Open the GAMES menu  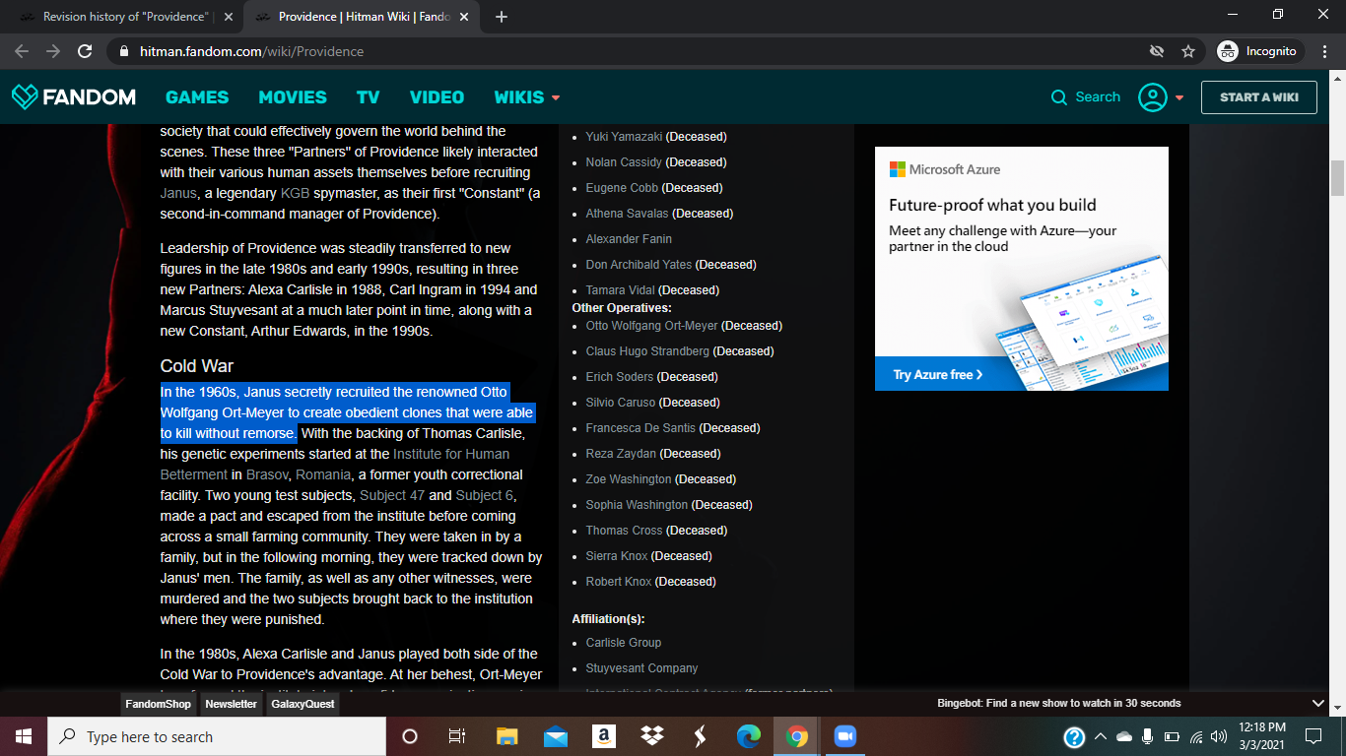tap(197, 97)
